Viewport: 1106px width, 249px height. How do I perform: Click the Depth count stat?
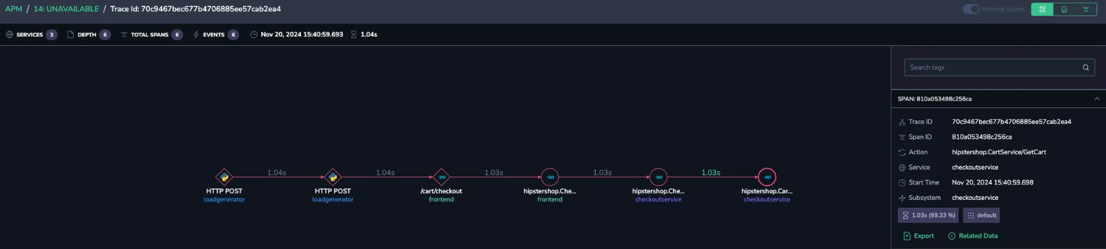tap(89, 35)
